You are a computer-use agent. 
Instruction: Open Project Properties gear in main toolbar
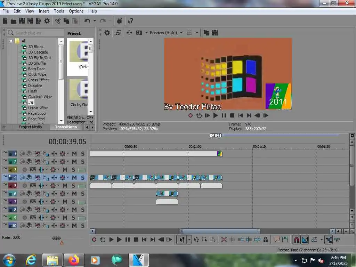(x=47, y=21)
